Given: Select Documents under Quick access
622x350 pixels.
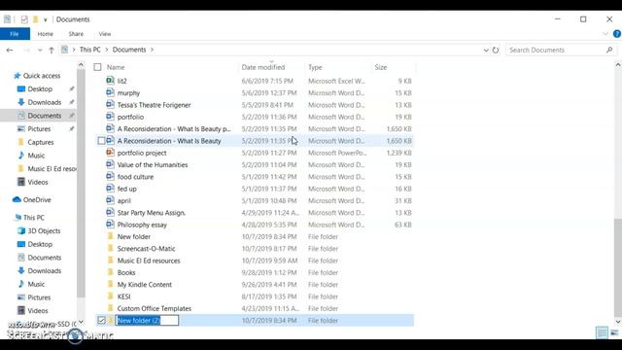Looking at the screenshot, I should [x=45, y=116].
